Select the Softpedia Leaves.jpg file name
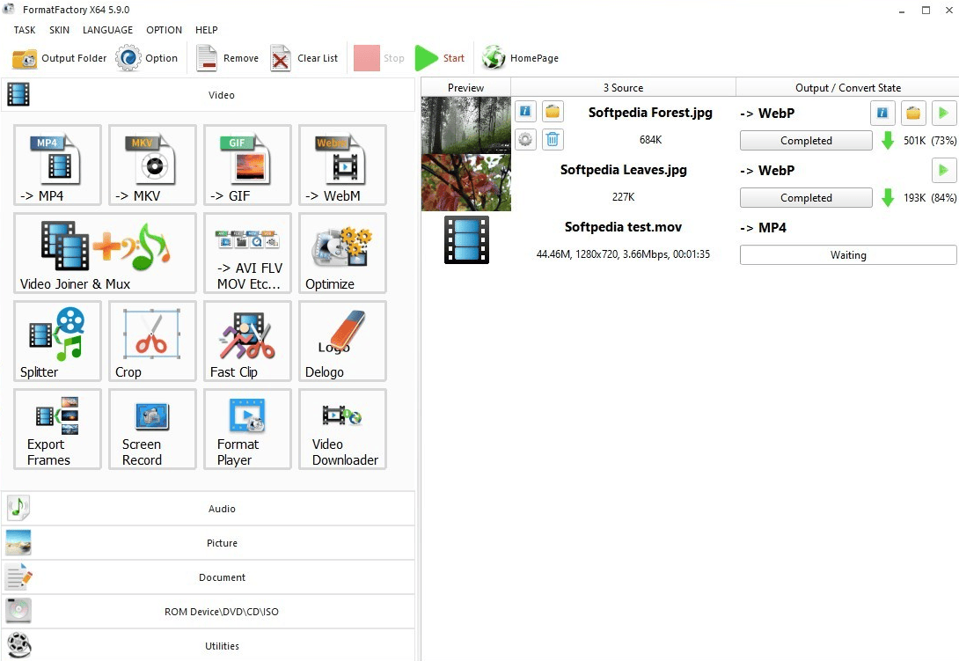Screen dimensions: 959x661 (623, 170)
